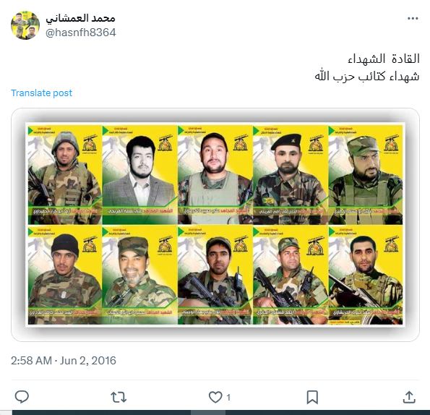This screenshot has height=415, width=430.
Task: Open the reply comment icon
Action: click(22, 397)
